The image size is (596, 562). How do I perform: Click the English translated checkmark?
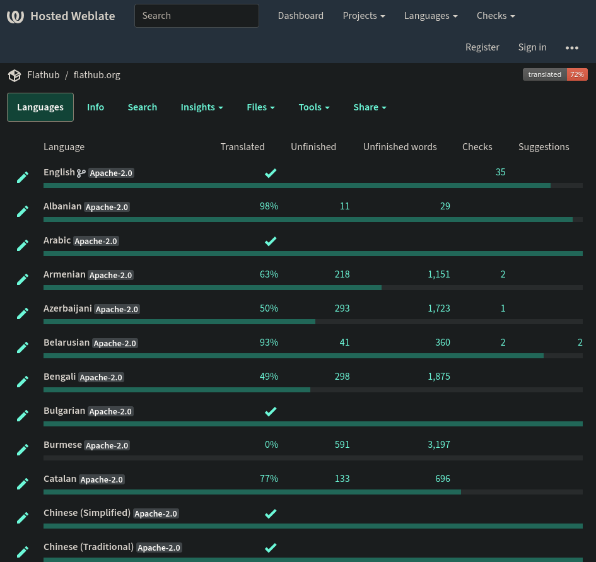point(271,173)
